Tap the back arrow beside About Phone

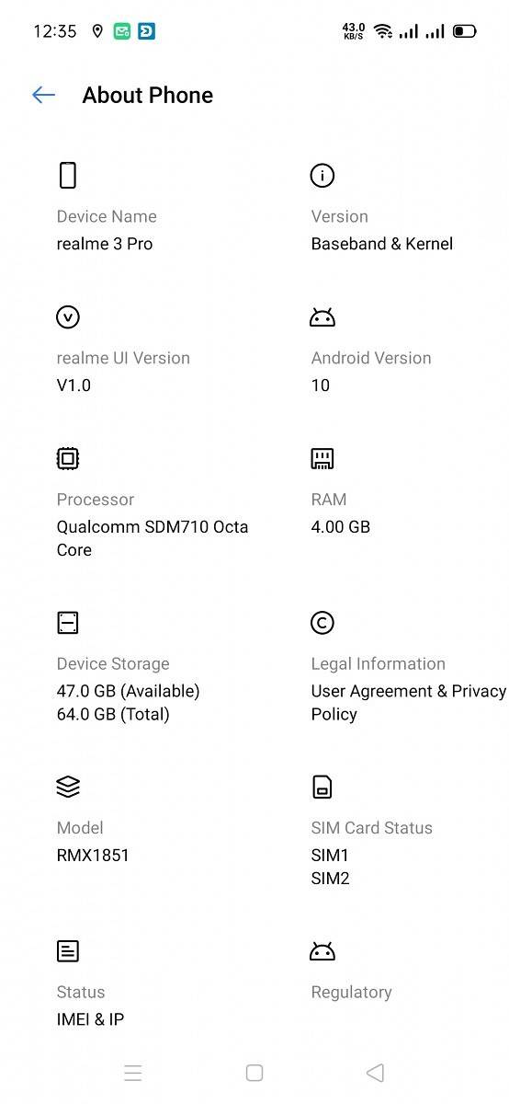tap(43, 95)
